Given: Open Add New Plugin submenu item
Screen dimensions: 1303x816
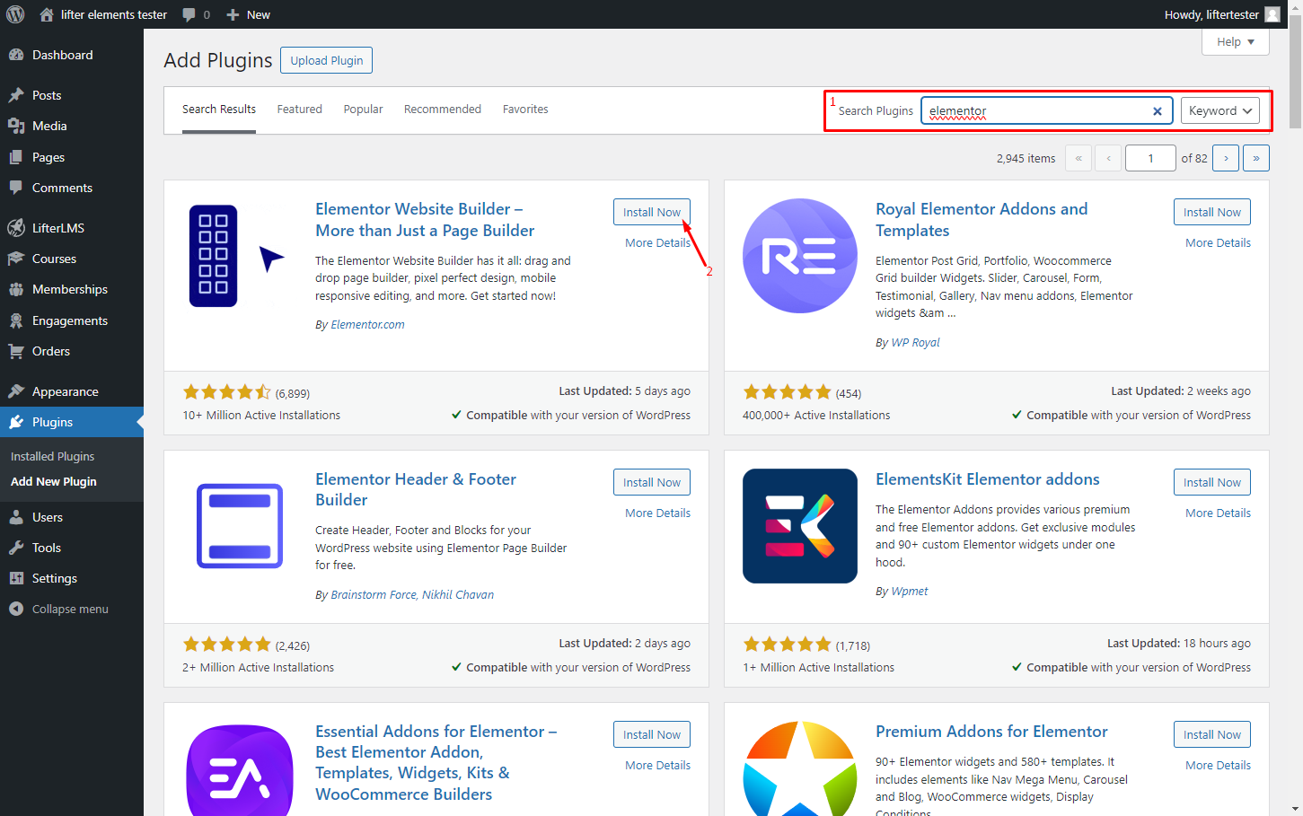Looking at the screenshot, I should point(53,482).
